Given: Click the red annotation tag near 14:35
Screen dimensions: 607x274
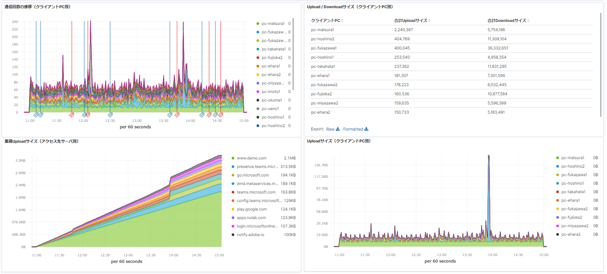Looking at the screenshot, I should 221,115.
